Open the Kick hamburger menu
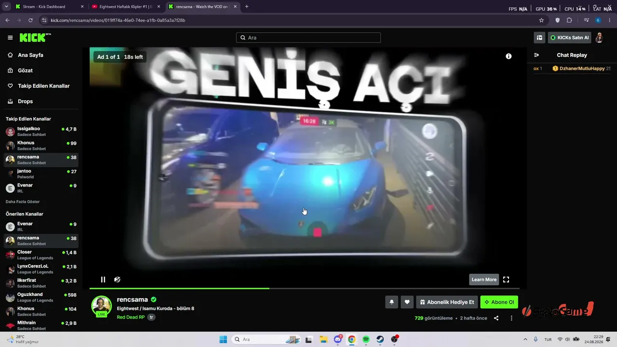Image resolution: width=617 pixels, height=347 pixels. (10, 38)
